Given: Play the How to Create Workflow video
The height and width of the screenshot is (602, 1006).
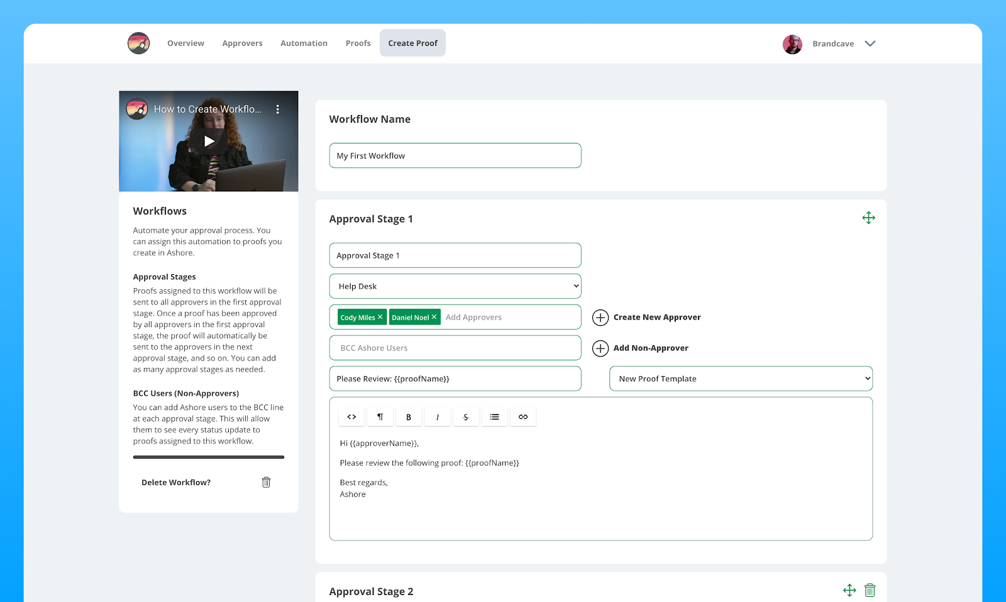Looking at the screenshot, I should point(209,141).
